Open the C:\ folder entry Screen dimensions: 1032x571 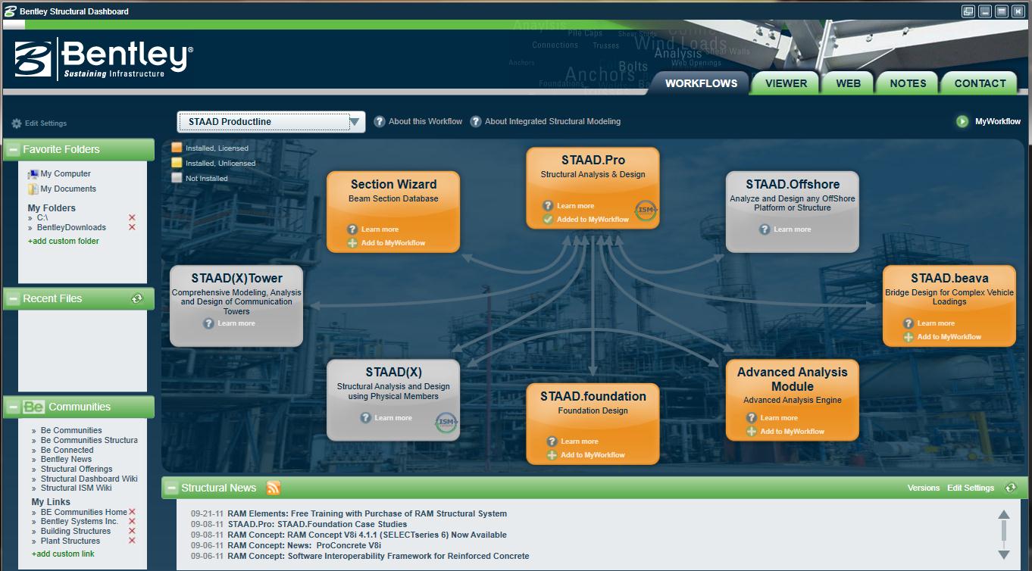point(42,218)
